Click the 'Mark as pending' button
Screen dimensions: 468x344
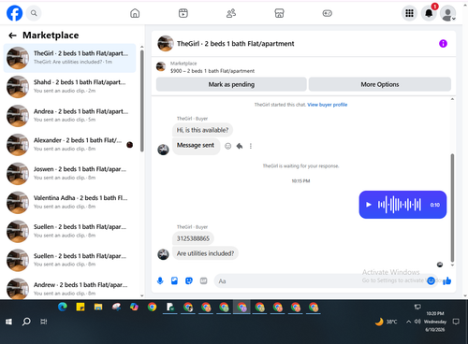pos(231,84)
